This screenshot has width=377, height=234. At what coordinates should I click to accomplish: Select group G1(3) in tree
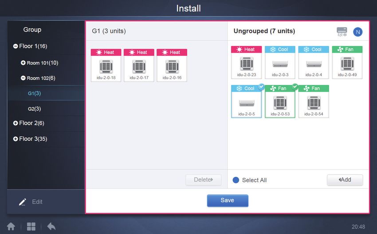[x=35, y=93]
